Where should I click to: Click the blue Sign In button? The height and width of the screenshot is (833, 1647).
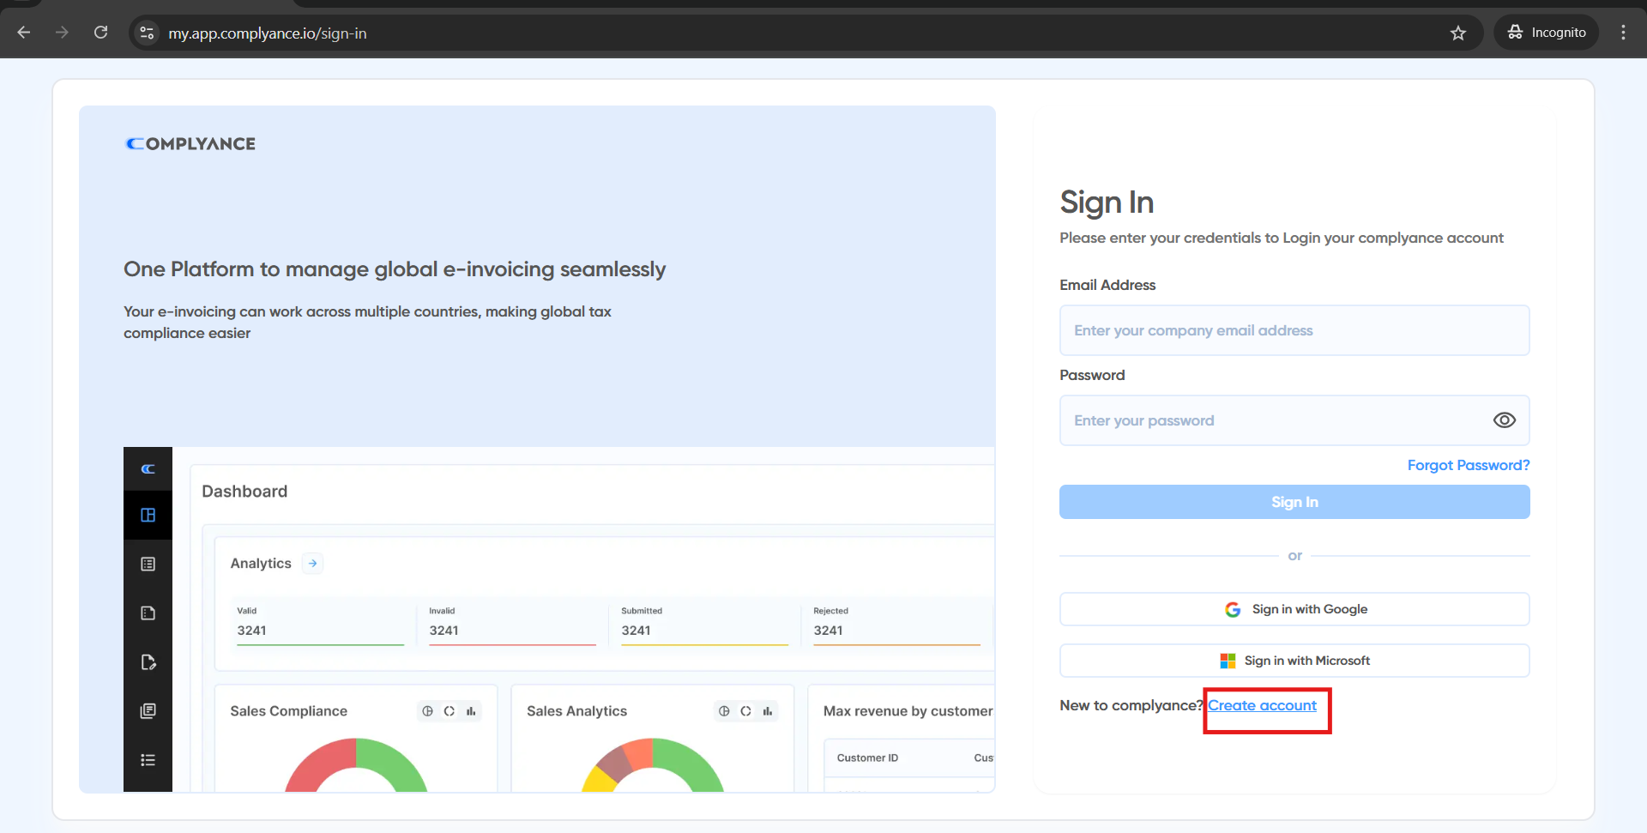[1294, 502]
